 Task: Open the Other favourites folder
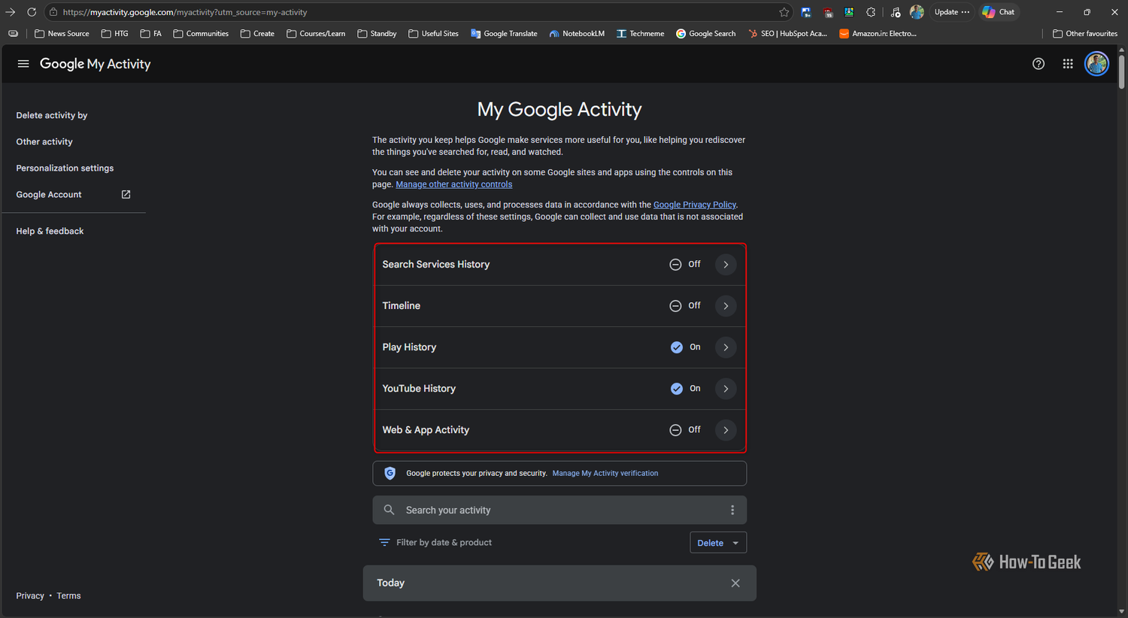pyautogui.click(x=1085, y=34)
